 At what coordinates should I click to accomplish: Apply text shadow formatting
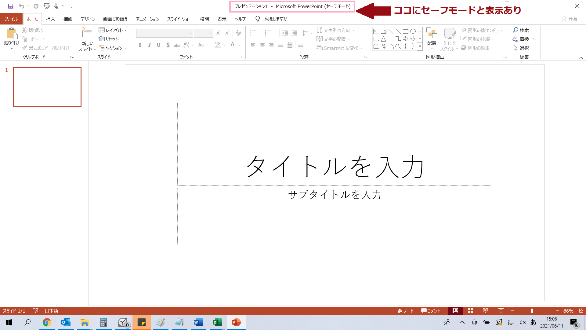(x=168, y=45)
